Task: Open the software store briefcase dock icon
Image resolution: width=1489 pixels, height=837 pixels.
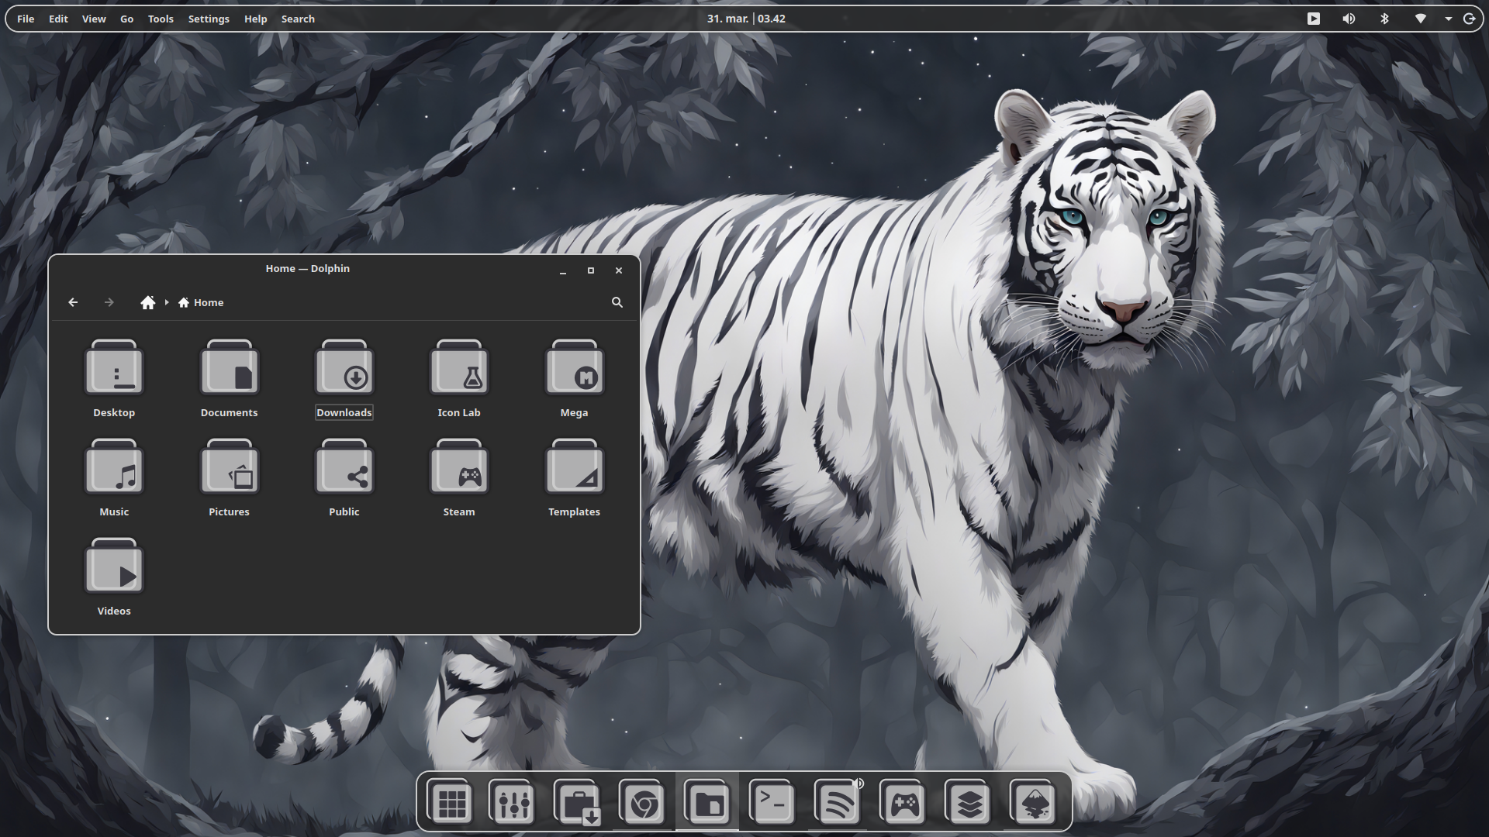Action: 578,802
